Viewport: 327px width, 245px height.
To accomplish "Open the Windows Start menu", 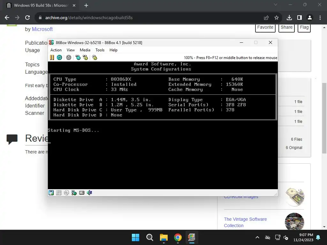I will 135,237.
